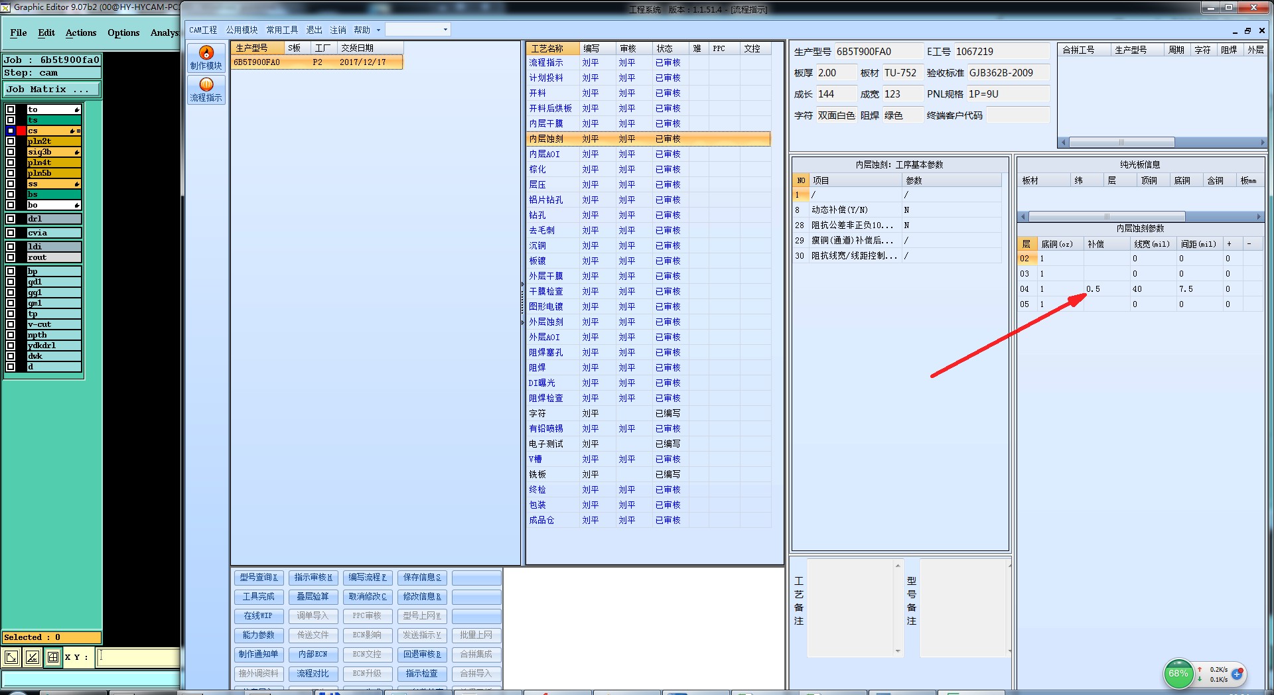Toggle the grid snap icon in Graphic Editor
Viewport: 1274px width, 695px height.
[x=53, y=657]
